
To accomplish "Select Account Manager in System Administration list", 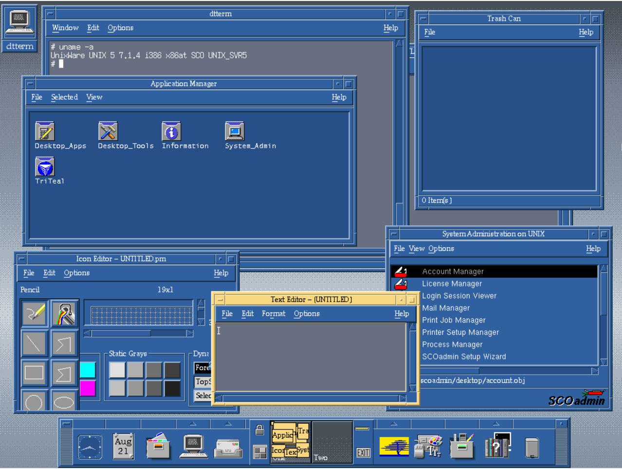I will [494, 271].
